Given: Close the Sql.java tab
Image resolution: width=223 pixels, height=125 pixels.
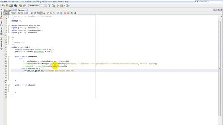Looking at the screenshot, I should [26, 10].
